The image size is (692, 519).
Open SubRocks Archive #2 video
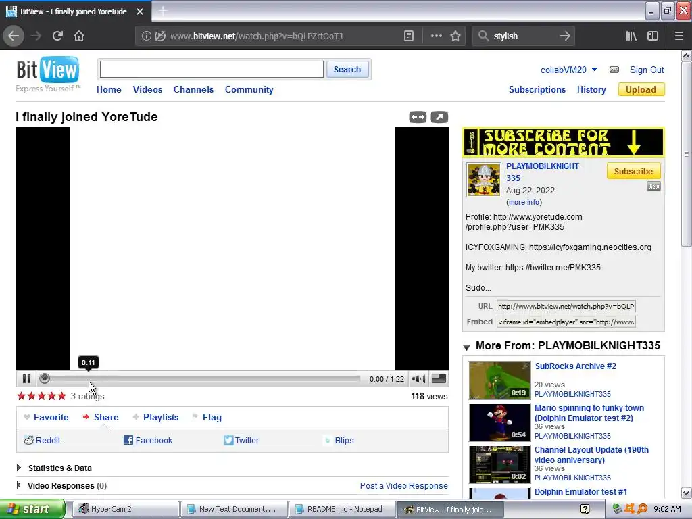576,366
